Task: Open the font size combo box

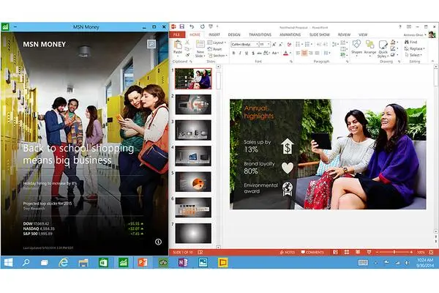Action: click(265, 44)
